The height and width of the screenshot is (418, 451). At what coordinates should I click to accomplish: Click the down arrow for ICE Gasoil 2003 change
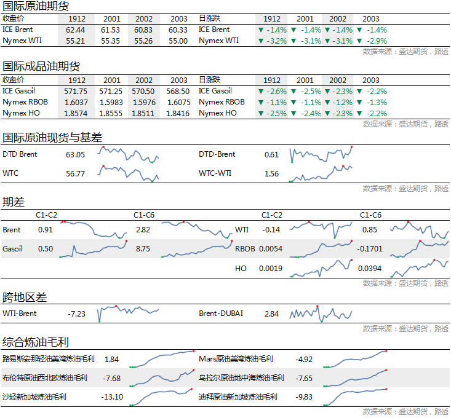click(x=359, y=91)
